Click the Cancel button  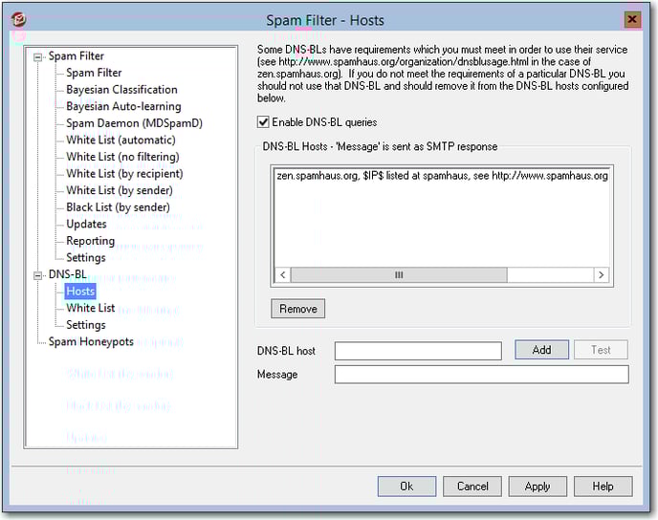[x=472, y=487]
